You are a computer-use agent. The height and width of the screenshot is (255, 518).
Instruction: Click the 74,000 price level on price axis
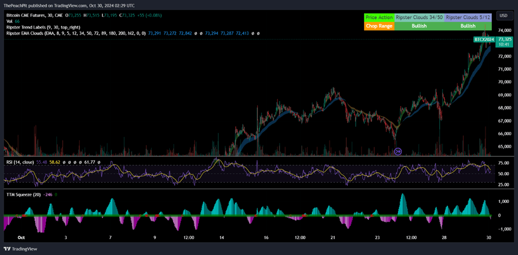(505, 30)
